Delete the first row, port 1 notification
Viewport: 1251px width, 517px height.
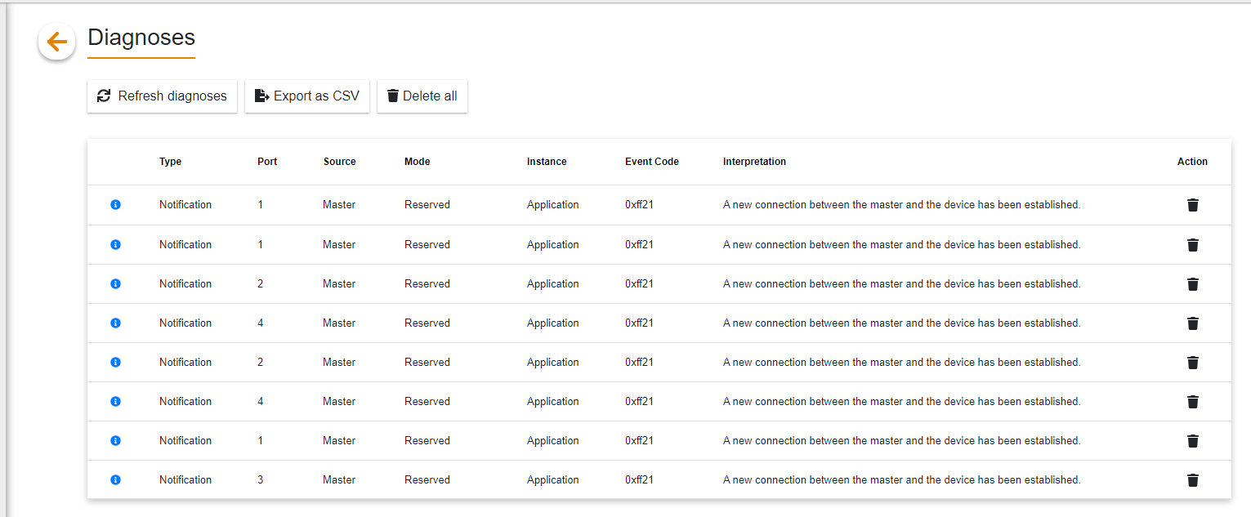1192,205
